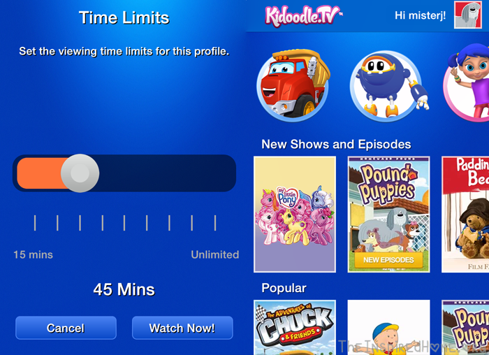Open the red dump truck character circle
The width and height of the screenshot is (489, 355).
click(x=293, y=85)
